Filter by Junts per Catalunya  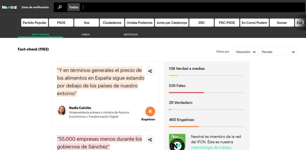172,23
